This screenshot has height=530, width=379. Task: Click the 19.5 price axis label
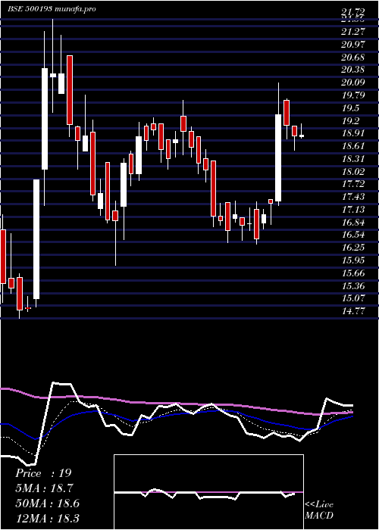pyautogui.click(x=350, y=108)
